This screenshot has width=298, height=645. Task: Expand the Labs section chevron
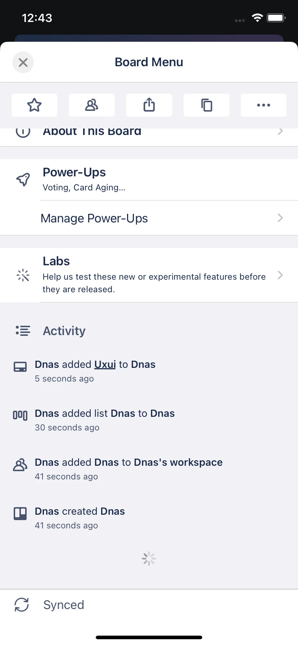tap(280, 275)
